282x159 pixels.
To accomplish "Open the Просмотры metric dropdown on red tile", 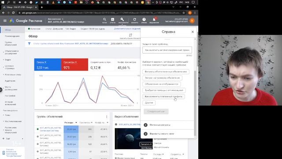I will point(70,62).
